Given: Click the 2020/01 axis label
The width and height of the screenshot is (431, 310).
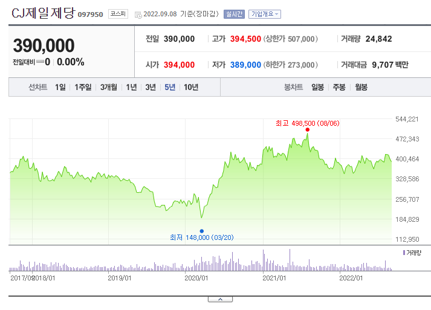Looking at the screenshot, I should 196,278.
